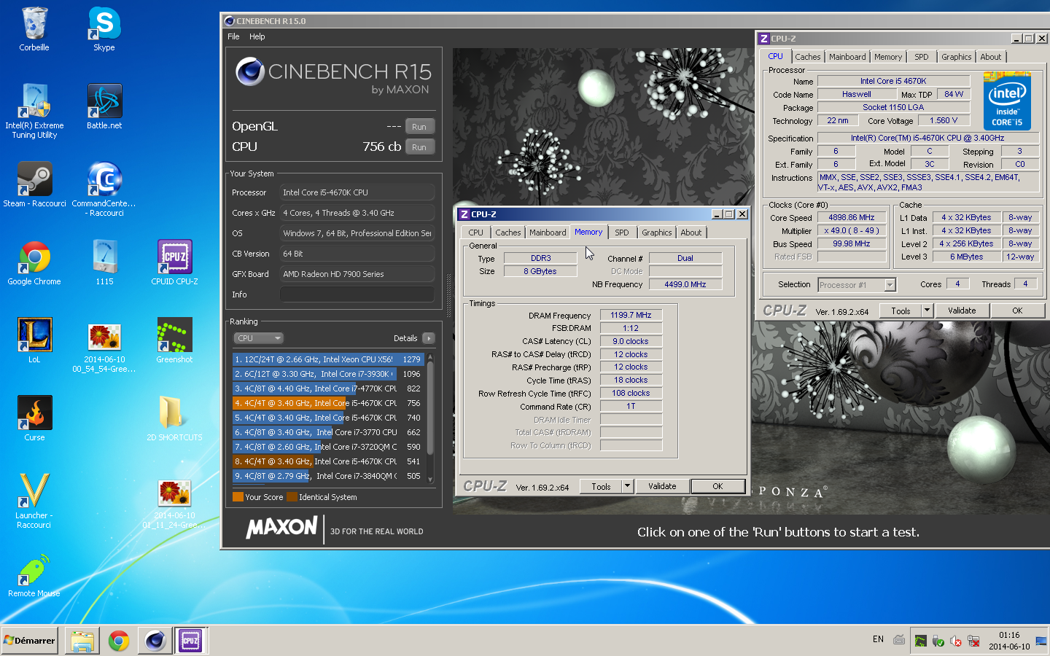
Task: Open the Démarrer start menu
Action: [x=29, y=641]
